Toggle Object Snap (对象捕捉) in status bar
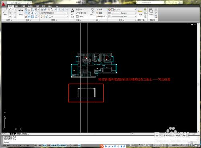Image resolution: width=201 pixels, height=148 pixels. click(x=55, y=145)
